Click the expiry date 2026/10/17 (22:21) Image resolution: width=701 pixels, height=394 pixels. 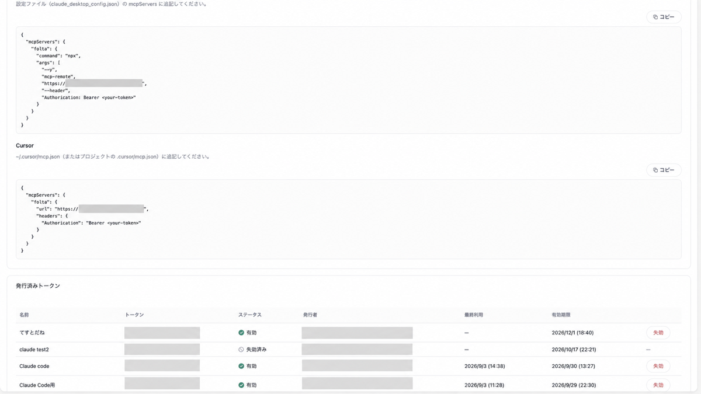(574, 350)
